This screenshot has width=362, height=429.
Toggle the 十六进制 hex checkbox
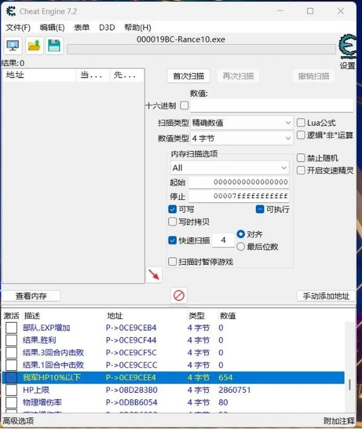[185, 105]
